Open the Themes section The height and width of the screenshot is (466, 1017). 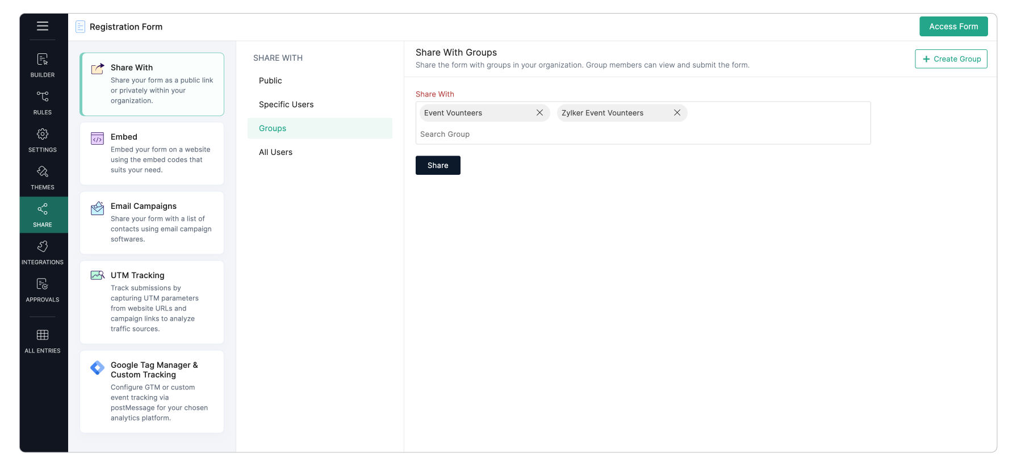point(43,178)
